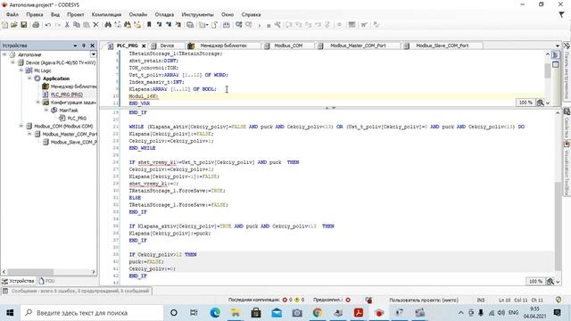Viewport: 571px width, 321px height.
Task: Click the Start (play) toolbar icon
Action: (260, 25)
